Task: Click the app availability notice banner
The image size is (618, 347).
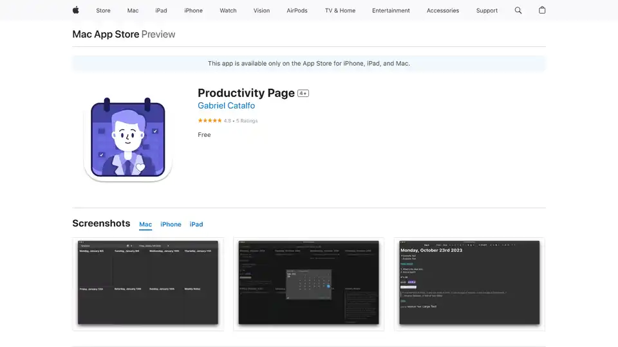Action: point(309,64)
